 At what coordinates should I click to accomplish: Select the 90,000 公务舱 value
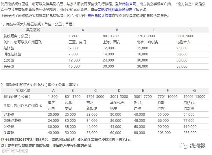[x=163, y=127]
